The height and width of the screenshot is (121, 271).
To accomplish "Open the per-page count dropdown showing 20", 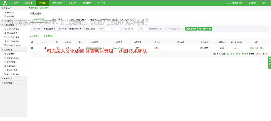I will (x=181, y=29).
